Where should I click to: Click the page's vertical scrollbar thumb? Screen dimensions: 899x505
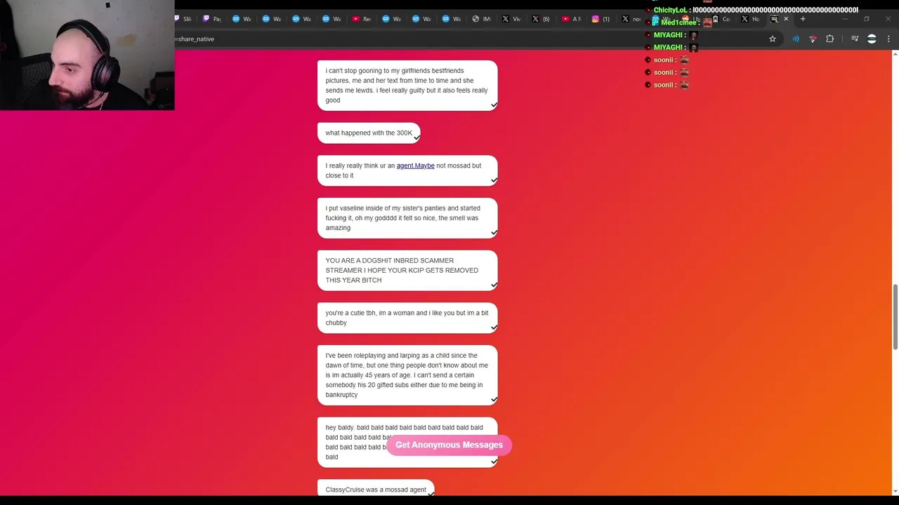point(895,316)
